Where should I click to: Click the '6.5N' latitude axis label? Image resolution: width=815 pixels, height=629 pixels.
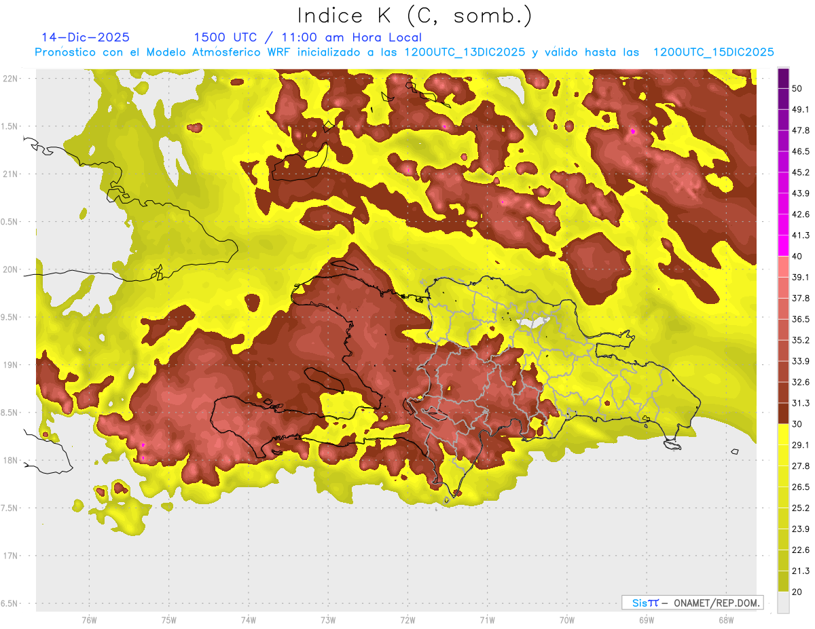point(10,604)
